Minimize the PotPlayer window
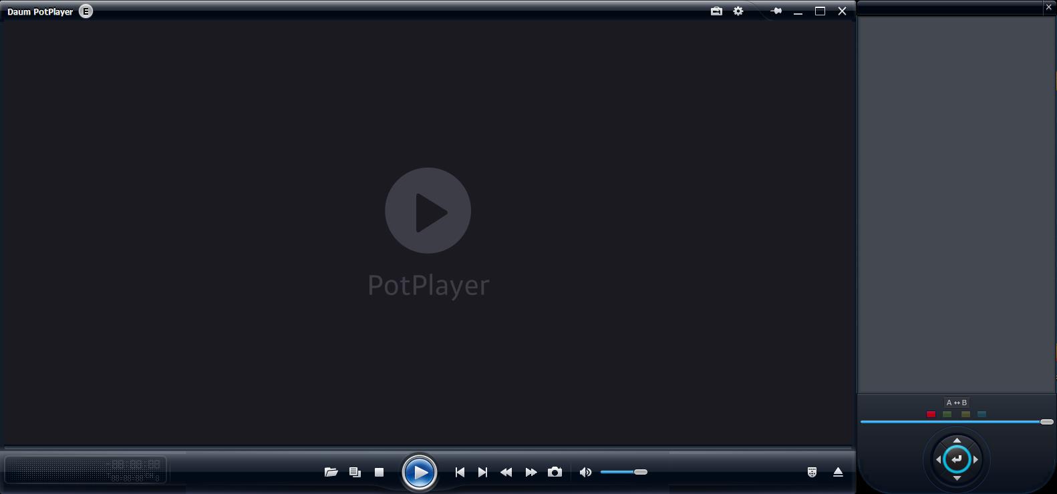Screen dimensions: 1057x494 coord(798,11)
